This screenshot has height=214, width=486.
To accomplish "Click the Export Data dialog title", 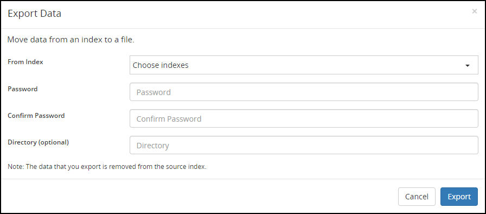I will 34,14.
